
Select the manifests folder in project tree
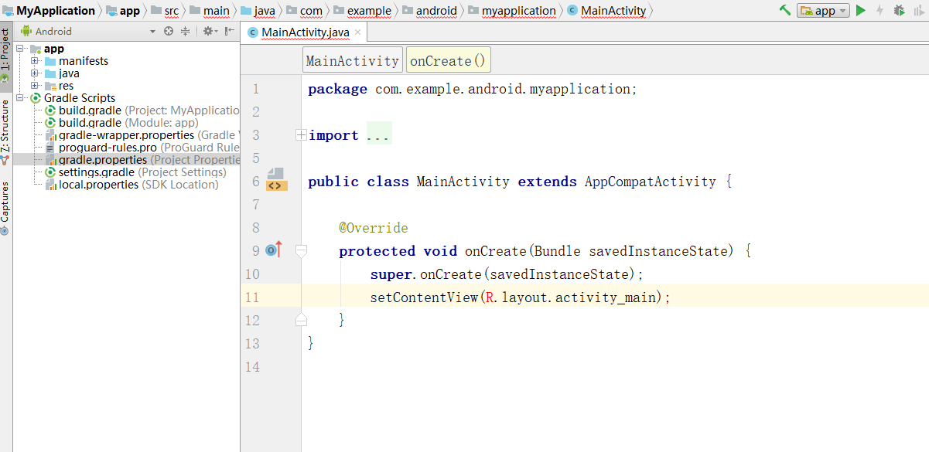[x=77, y=61]
